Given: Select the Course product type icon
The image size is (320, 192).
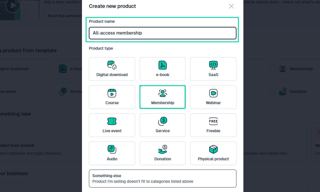Looking at the screenshot, I should click(x=112, y=93).
